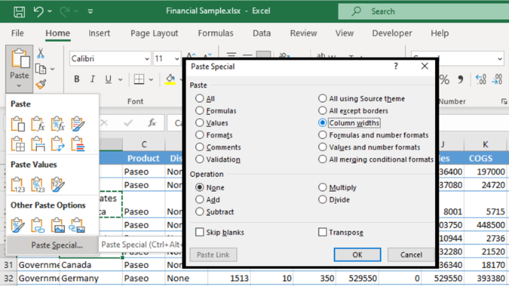Click the Fill Color paint bucket swatch
The height and width of the screenshot is (286, 509).
pyautogui.click(x=170, y=79)
